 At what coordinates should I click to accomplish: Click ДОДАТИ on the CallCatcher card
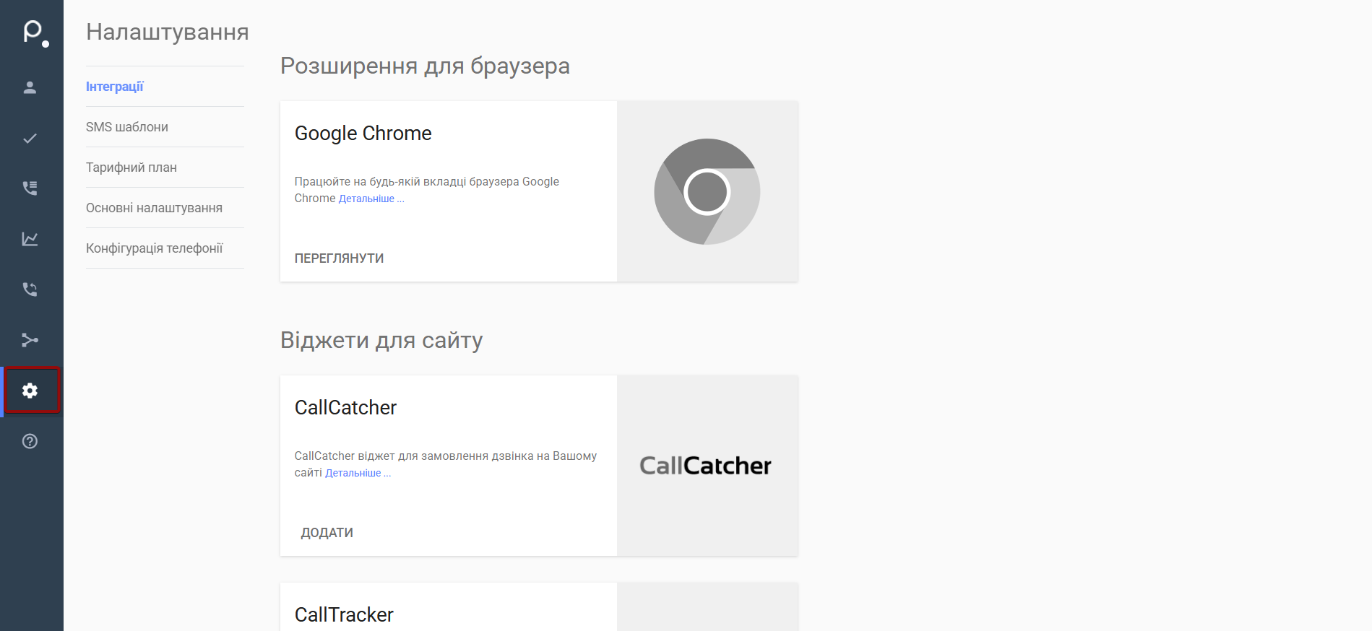[x=327, y=533]
